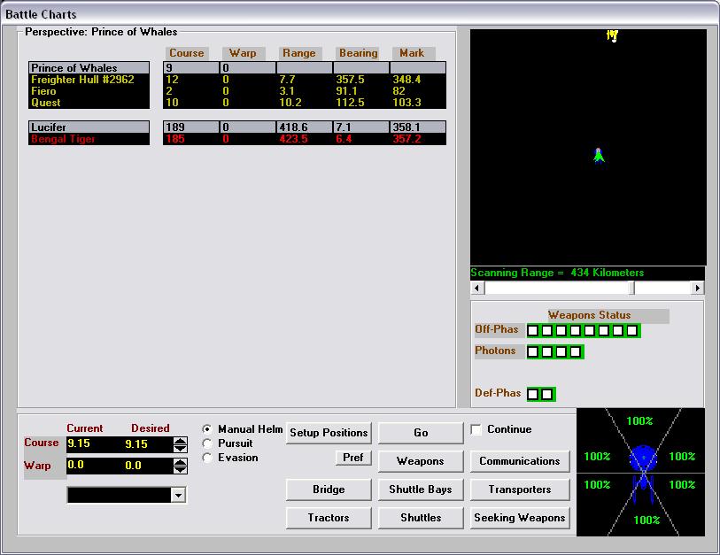Select the last Photons weapon box
Viewport: 720px width, 555px height.
tap(576, 352)
